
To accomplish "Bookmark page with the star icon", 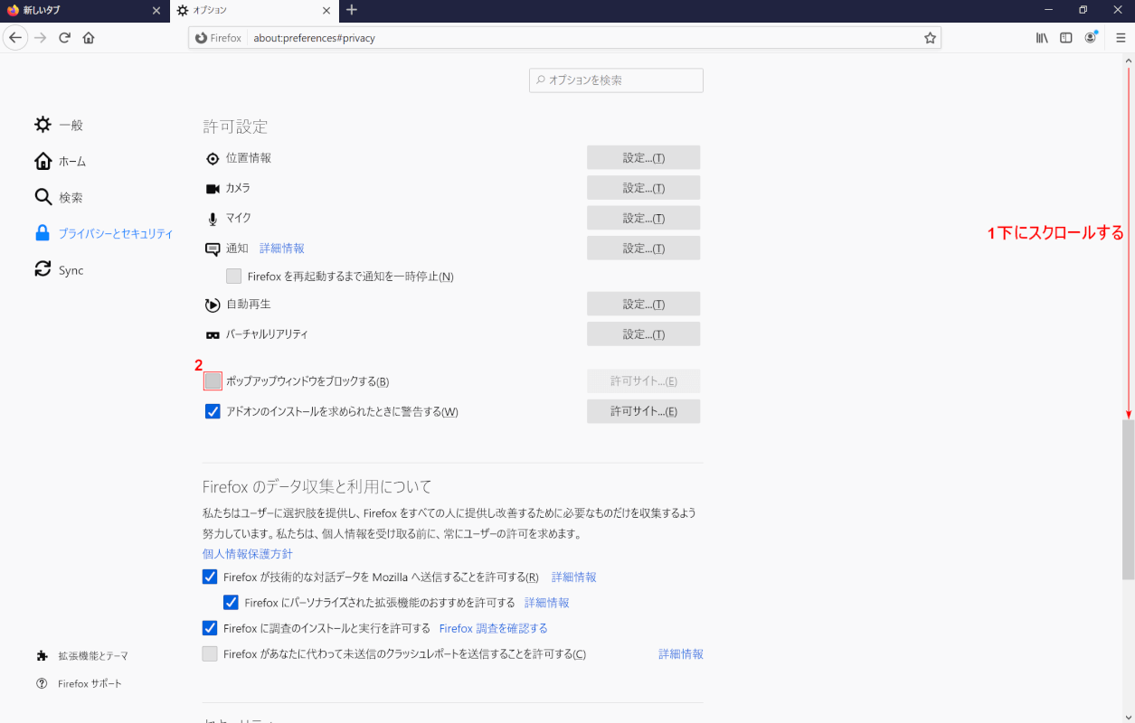I will (x=929, y=38).
